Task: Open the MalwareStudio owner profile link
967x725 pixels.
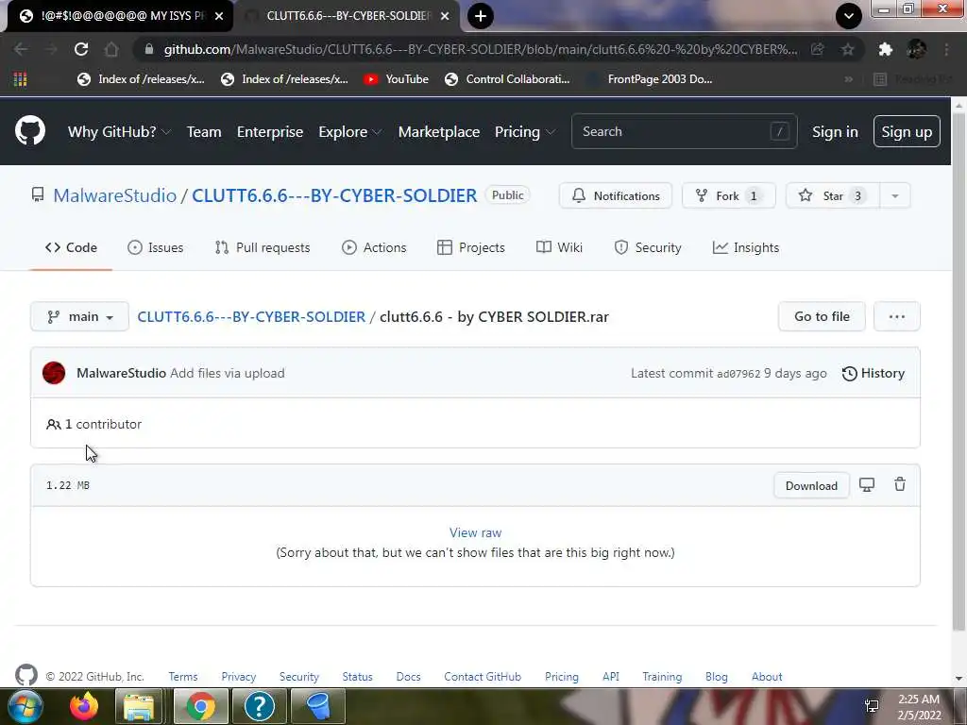Action: 114,195
